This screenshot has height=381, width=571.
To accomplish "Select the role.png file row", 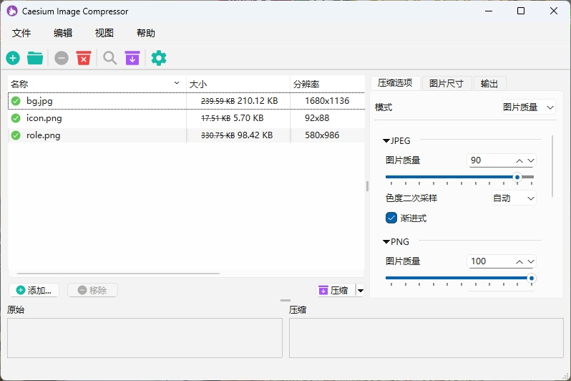I will pyautogui.click(x=187, y=135).
